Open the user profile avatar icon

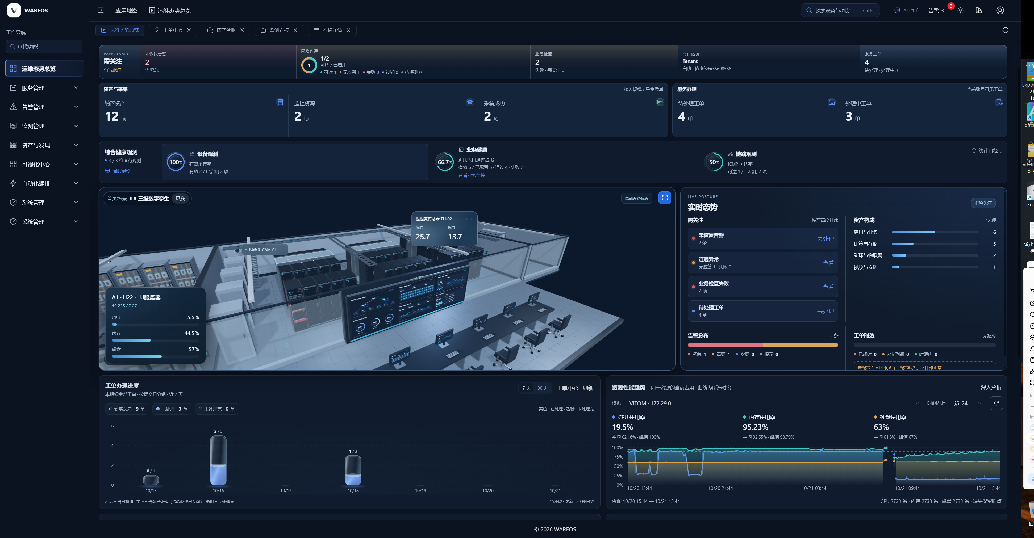(x=1000, y=10)
